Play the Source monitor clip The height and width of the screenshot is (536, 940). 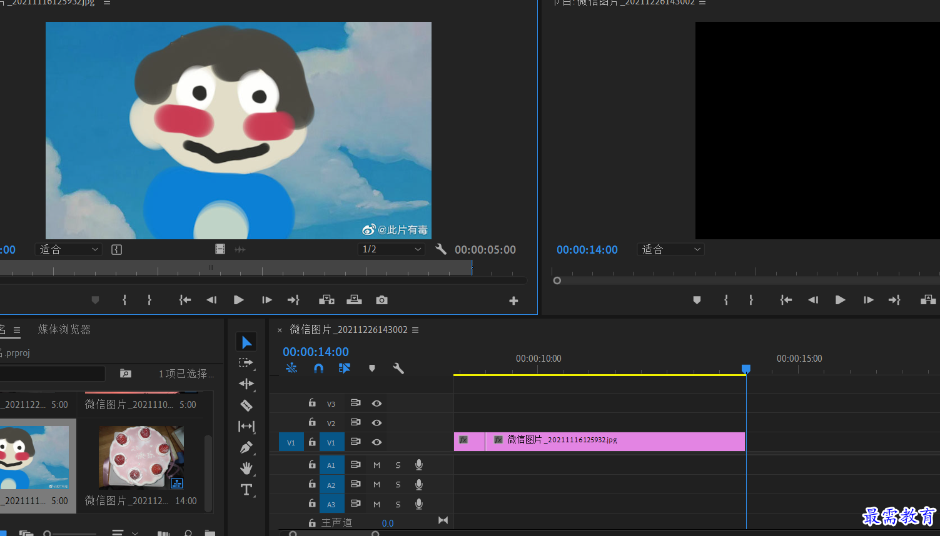coord(238,300)
